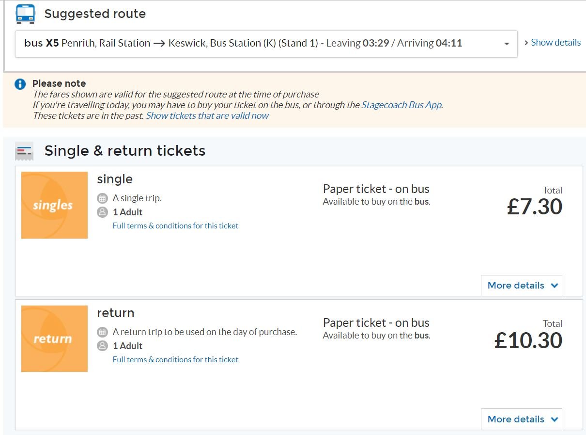Click the £7.30 single ticket total

coord(534,207)
